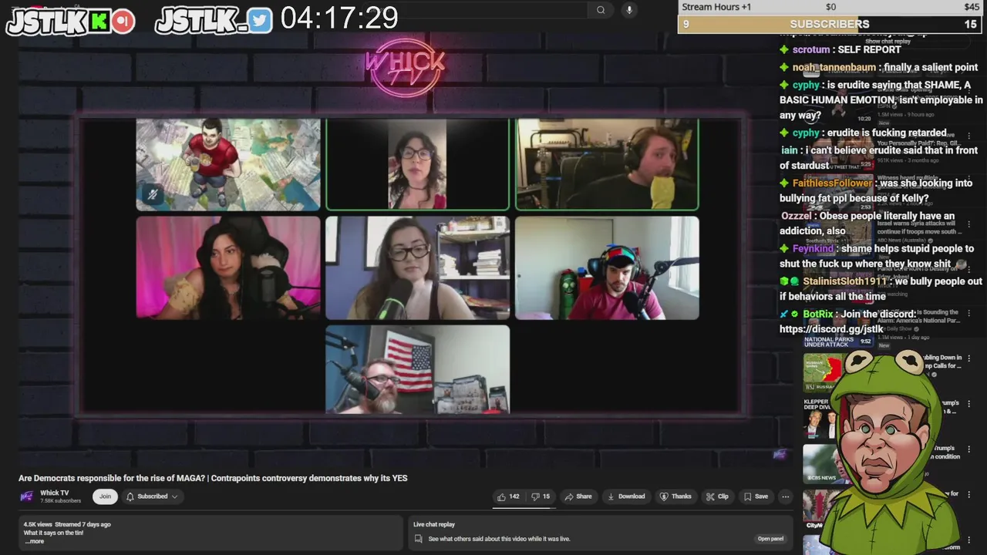987x555 pixels.
Task: Click the Kermit-hooded cartoon character overlay
Action: (891, 451)
